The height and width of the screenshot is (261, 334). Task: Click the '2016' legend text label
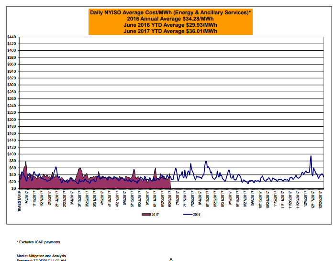click(198, 215)
